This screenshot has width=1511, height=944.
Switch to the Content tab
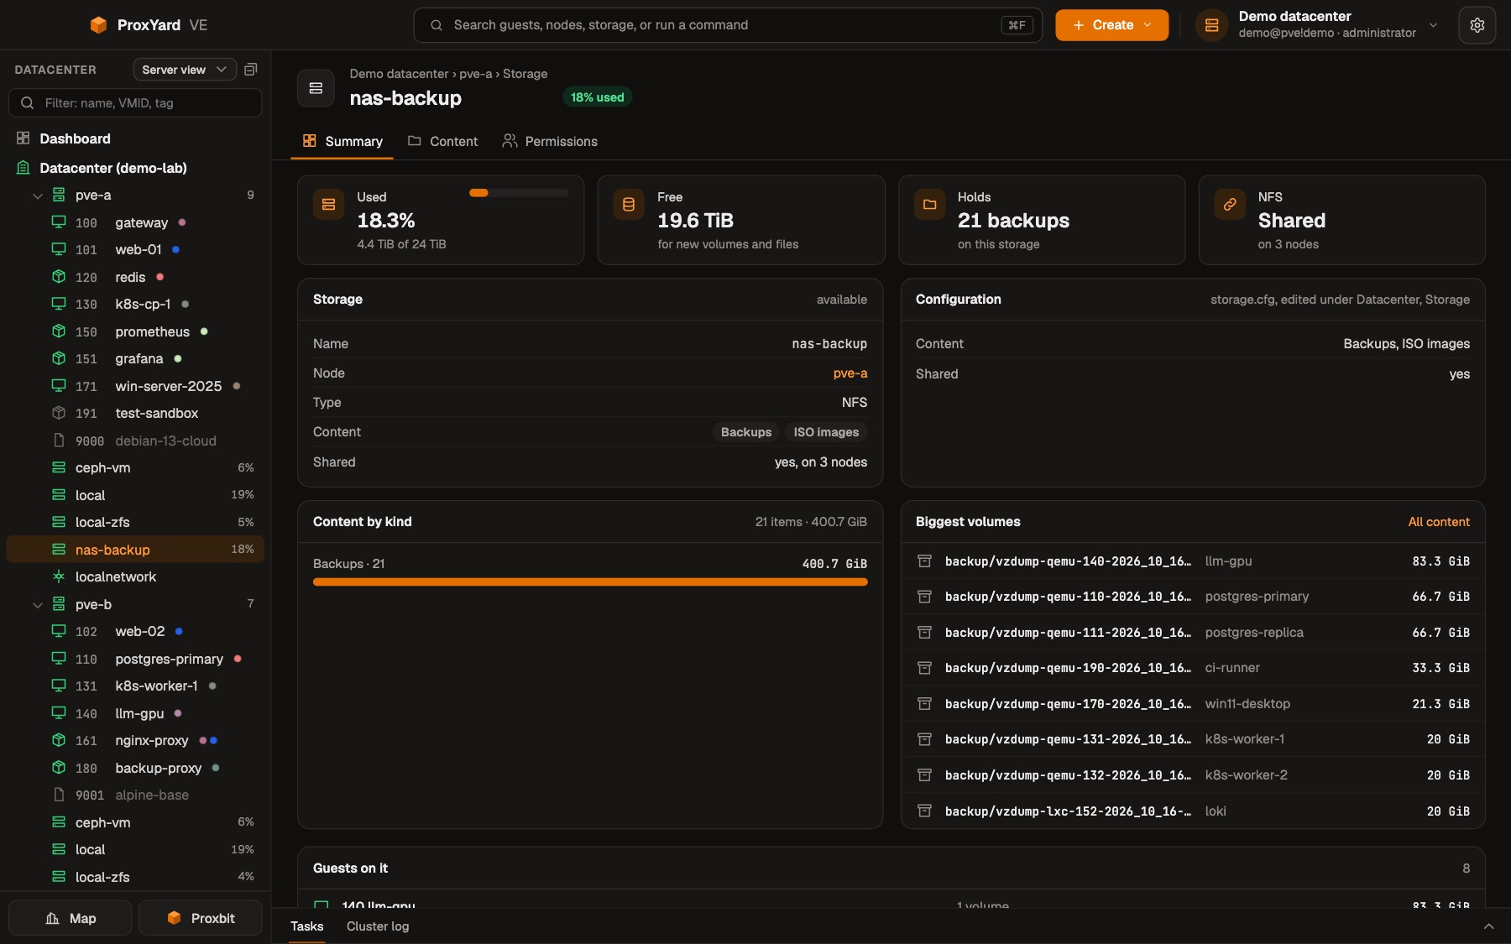[x=442, y=141]
